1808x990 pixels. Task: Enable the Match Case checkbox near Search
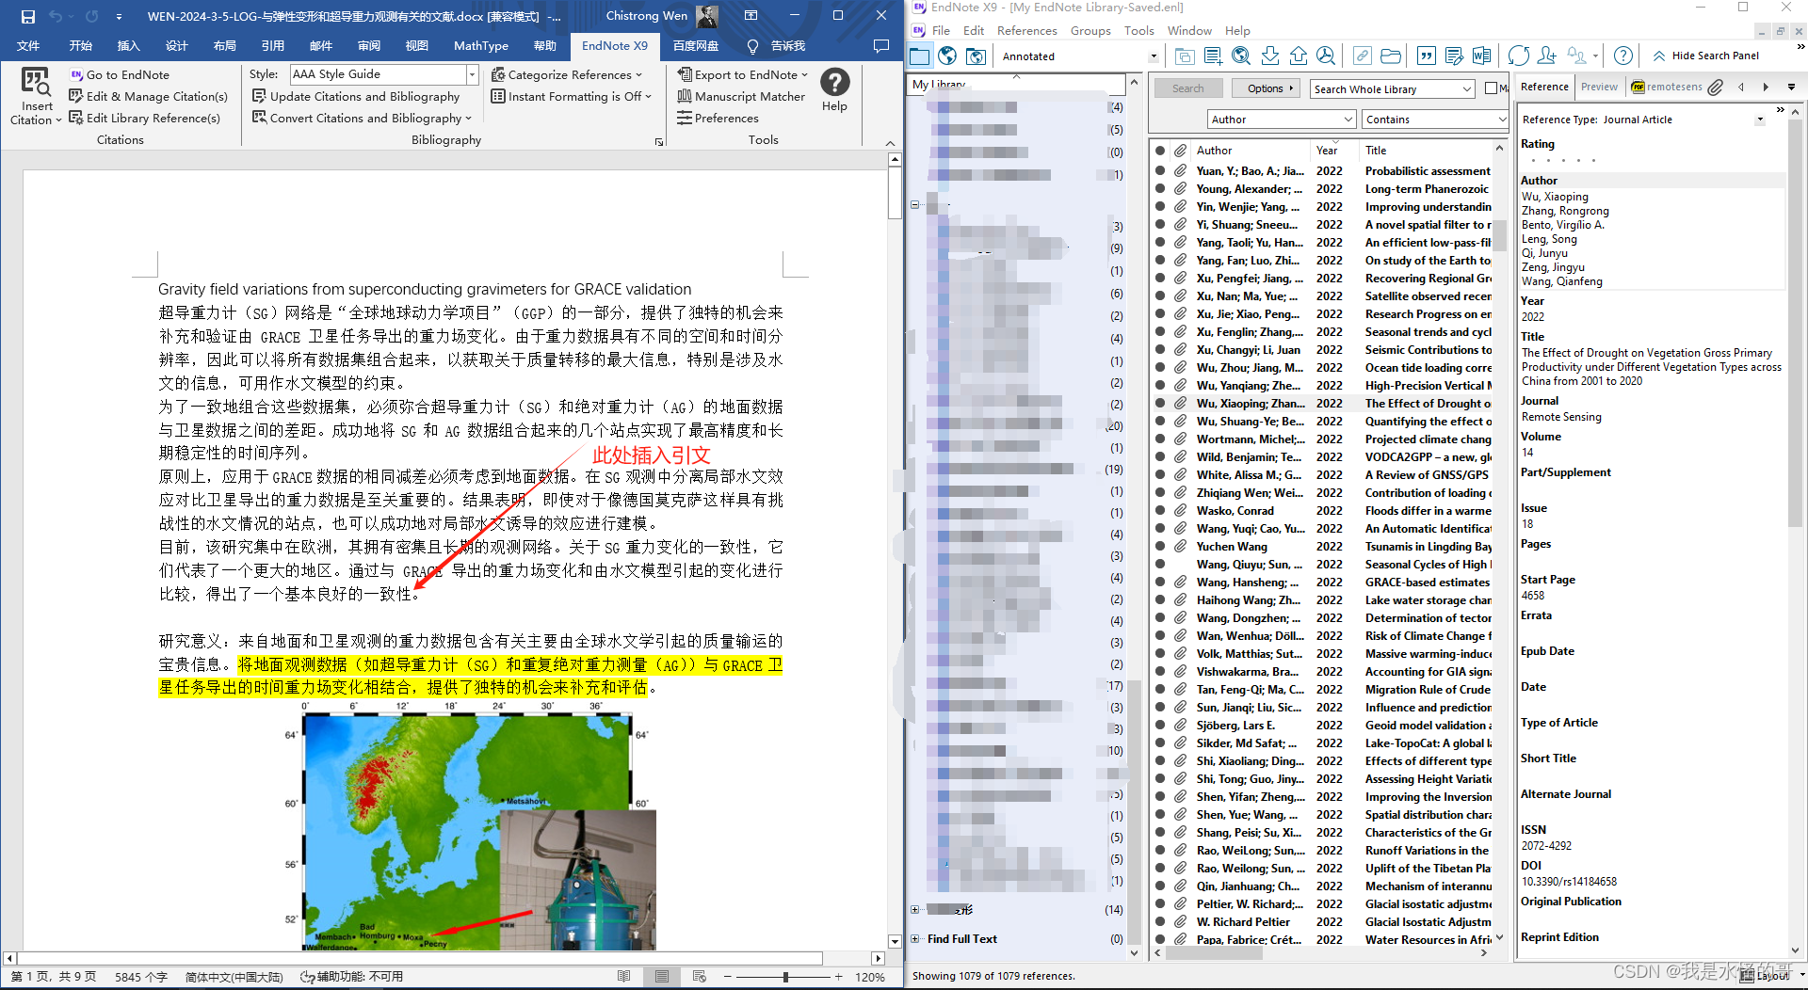(1493, 88)
